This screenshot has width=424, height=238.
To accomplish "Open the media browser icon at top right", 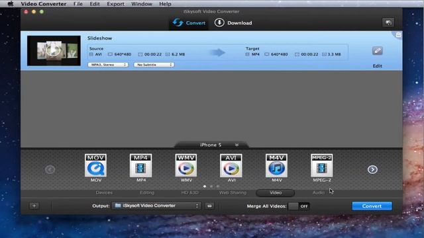I will [388, 22].
